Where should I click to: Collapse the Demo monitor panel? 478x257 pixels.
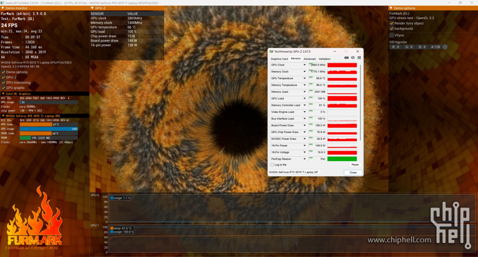pos(3,8)
